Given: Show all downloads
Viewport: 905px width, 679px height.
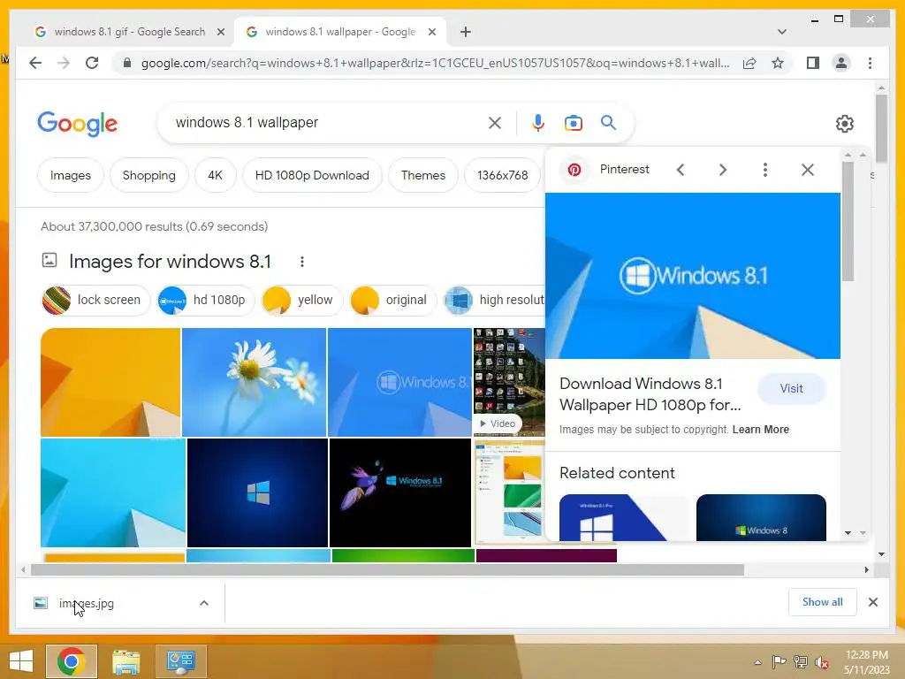Looking at the screenshot, I should (822, 602).
